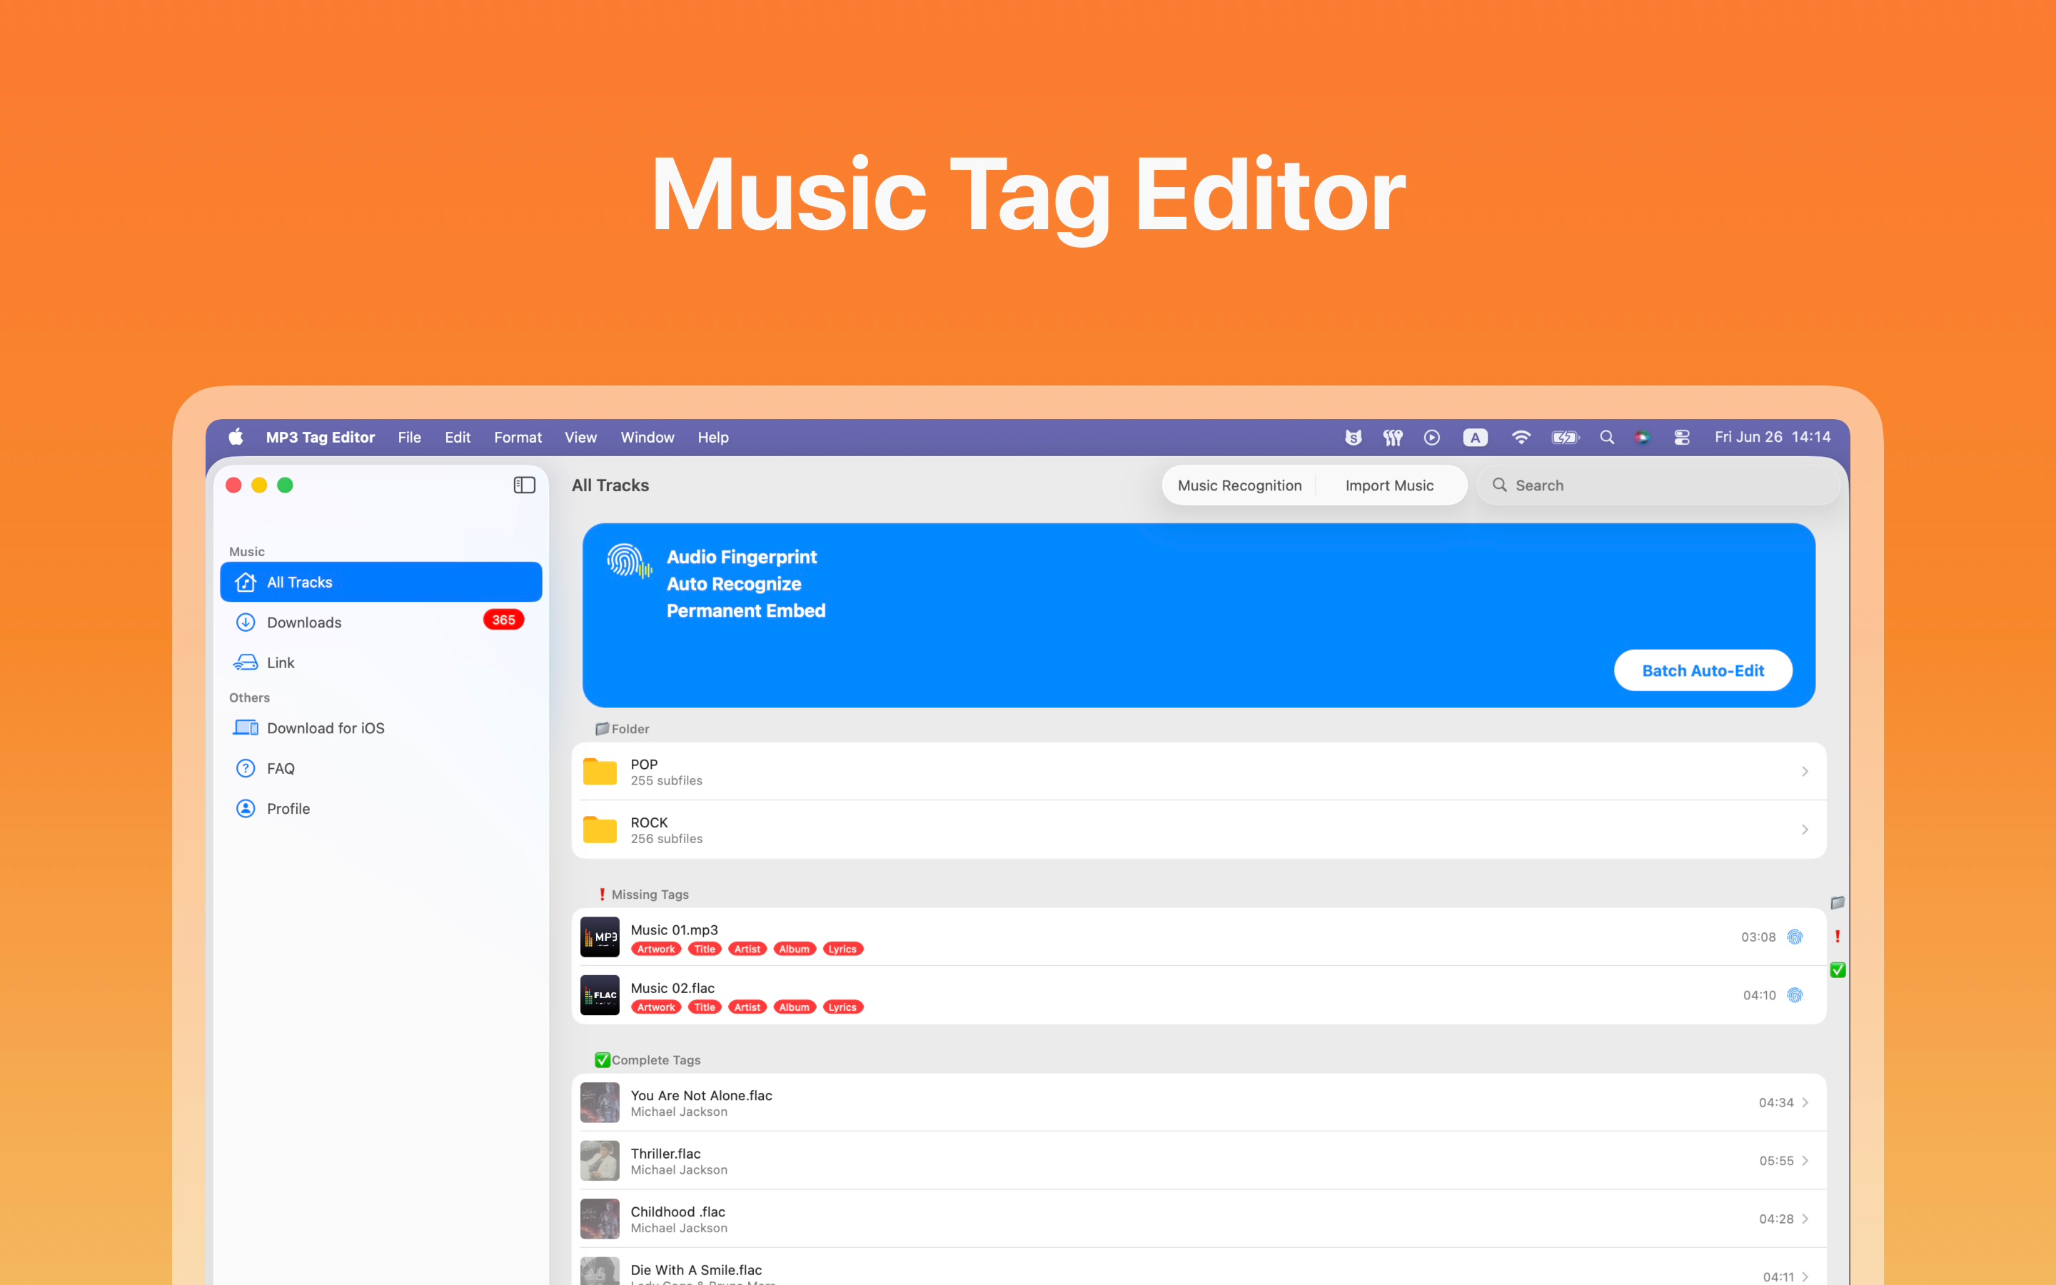This screenshot has width=2056, height=1285.
Task: Open Download for iOS in the sidebar
Action: (381, 727)
